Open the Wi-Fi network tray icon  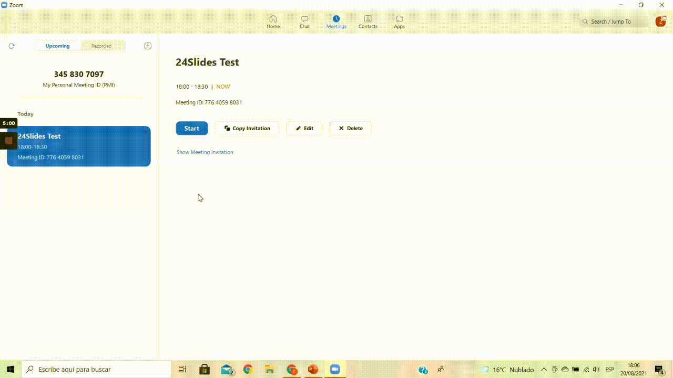pyautogui.click(x=586, y=370)
